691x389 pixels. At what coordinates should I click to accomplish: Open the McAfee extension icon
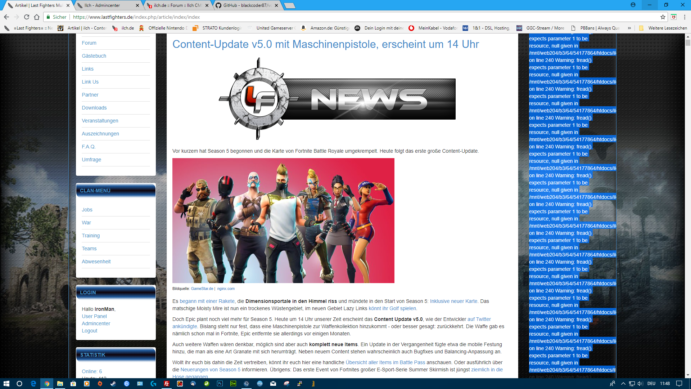[x=674, y=17]
